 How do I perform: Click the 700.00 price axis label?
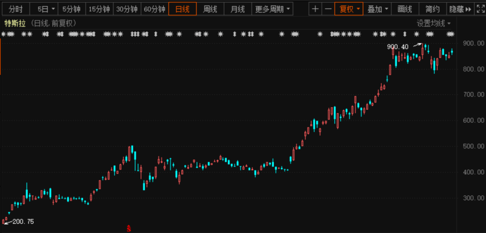click(x=472, y=94)
